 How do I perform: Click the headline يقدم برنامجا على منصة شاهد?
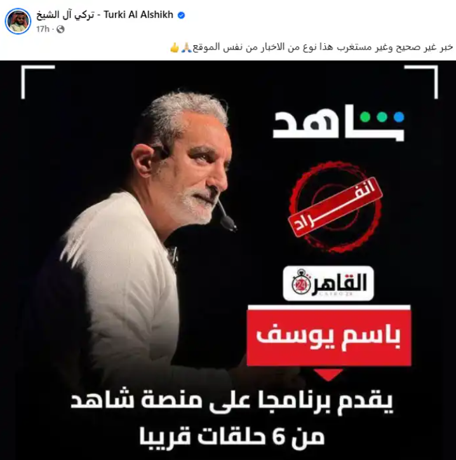[232, 401]
